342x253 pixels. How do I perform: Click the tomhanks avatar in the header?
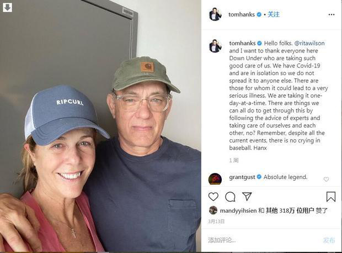click(x=215, y=14)
